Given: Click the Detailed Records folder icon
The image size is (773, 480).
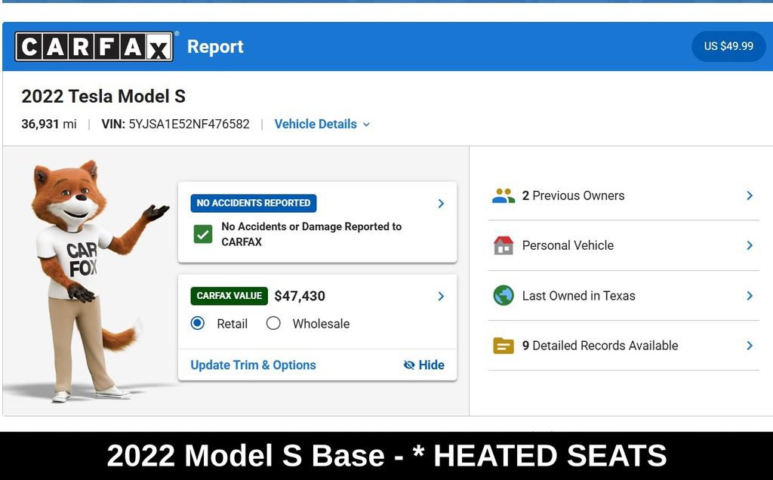Looking at the screenshot, I should click(x=504, y=346).
